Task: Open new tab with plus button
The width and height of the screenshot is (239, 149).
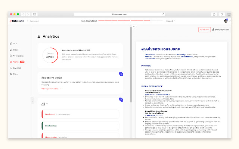Action: tap(229, 15)
